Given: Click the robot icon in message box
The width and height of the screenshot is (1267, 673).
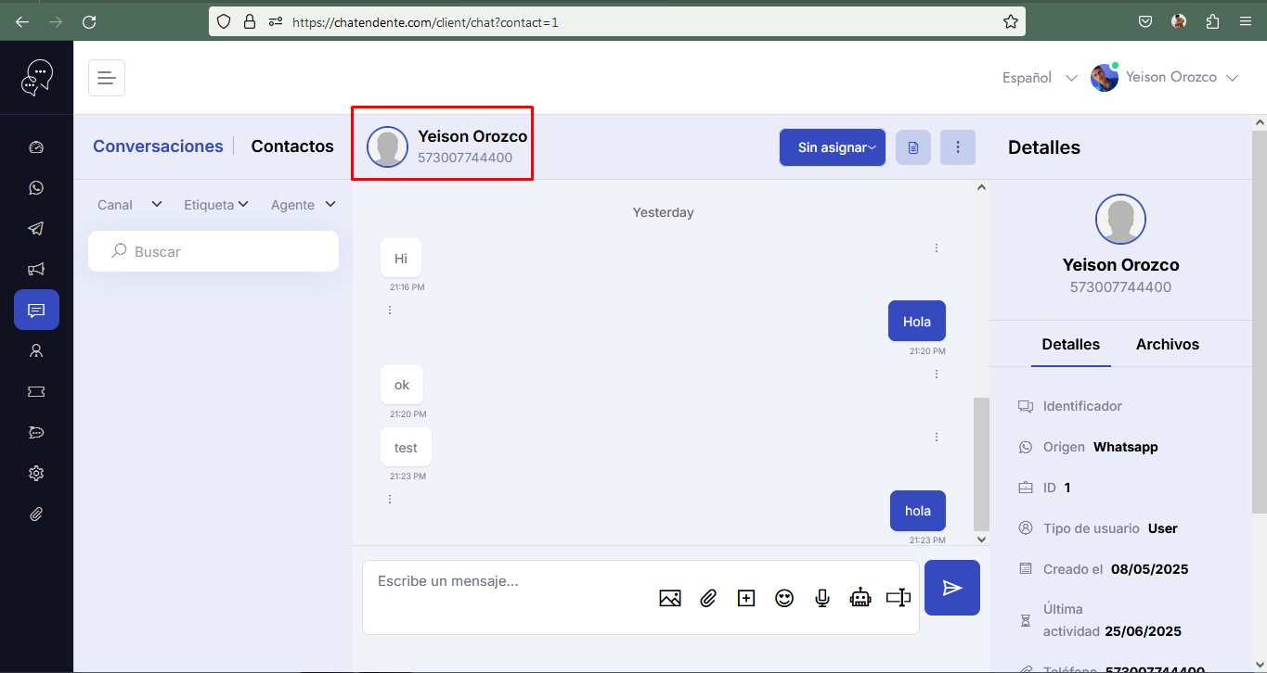Looking at the screenshot, I should 860,599.
